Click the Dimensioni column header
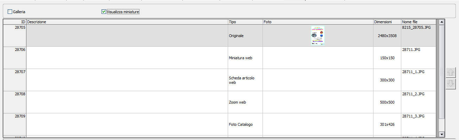 [x=387, y=22]
